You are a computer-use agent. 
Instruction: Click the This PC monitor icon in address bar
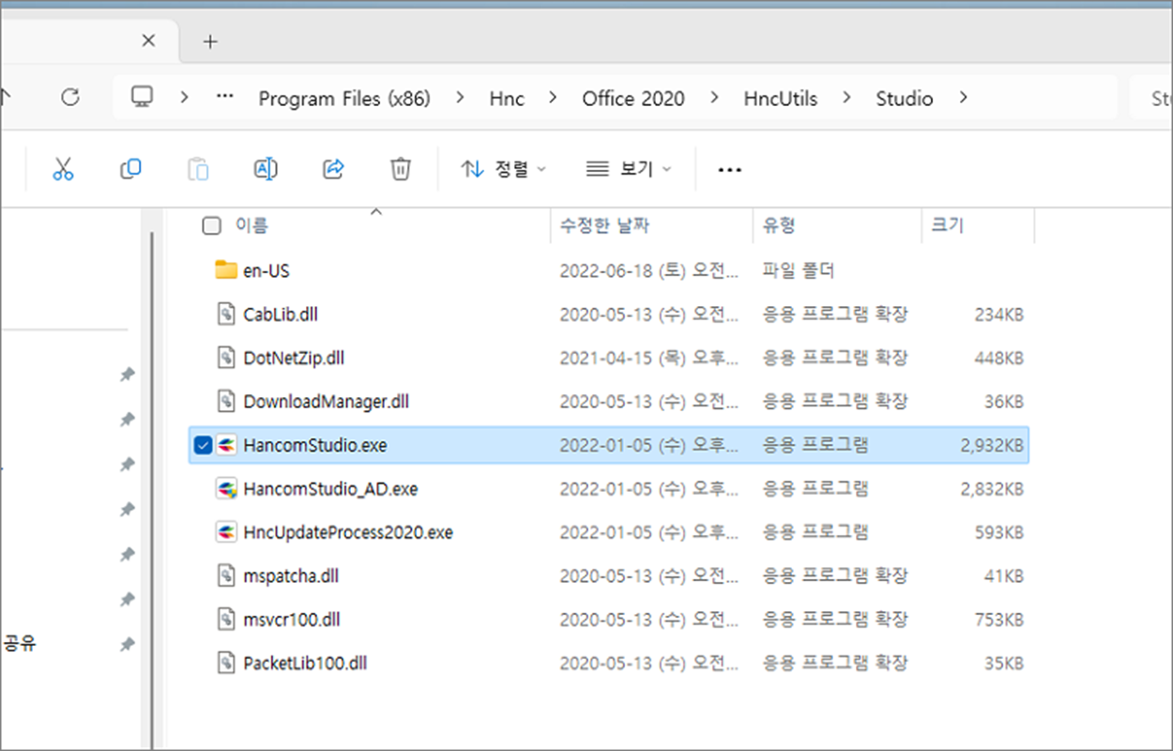(x=142, y=97)
